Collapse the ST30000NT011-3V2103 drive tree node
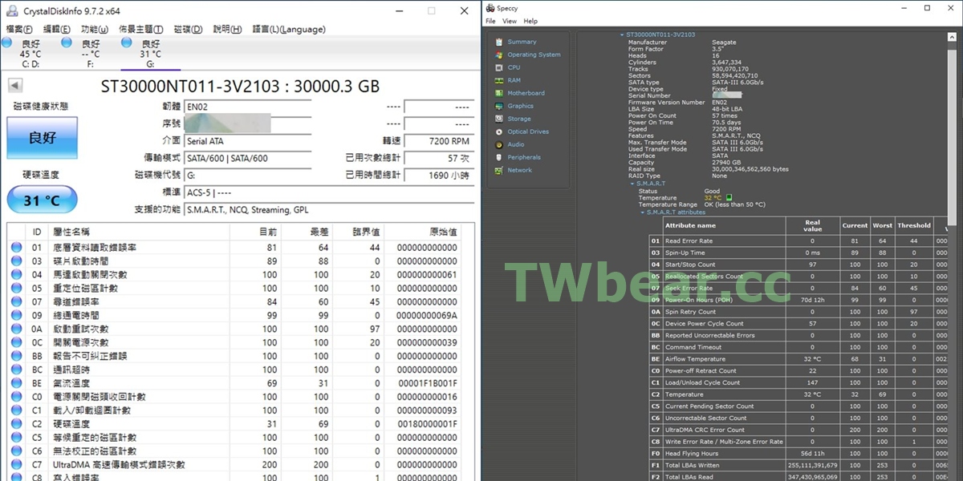 coord(621,35)
